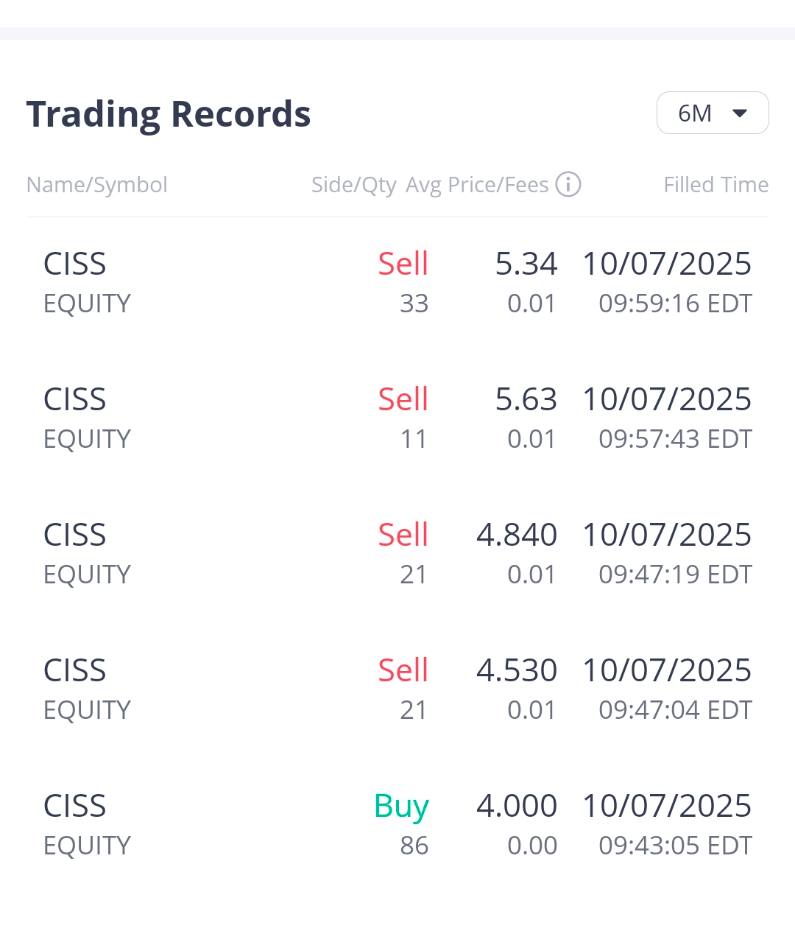Click the Side/Qty column header
The height and width of the screenshot is (945, 795).
(353, 184)
